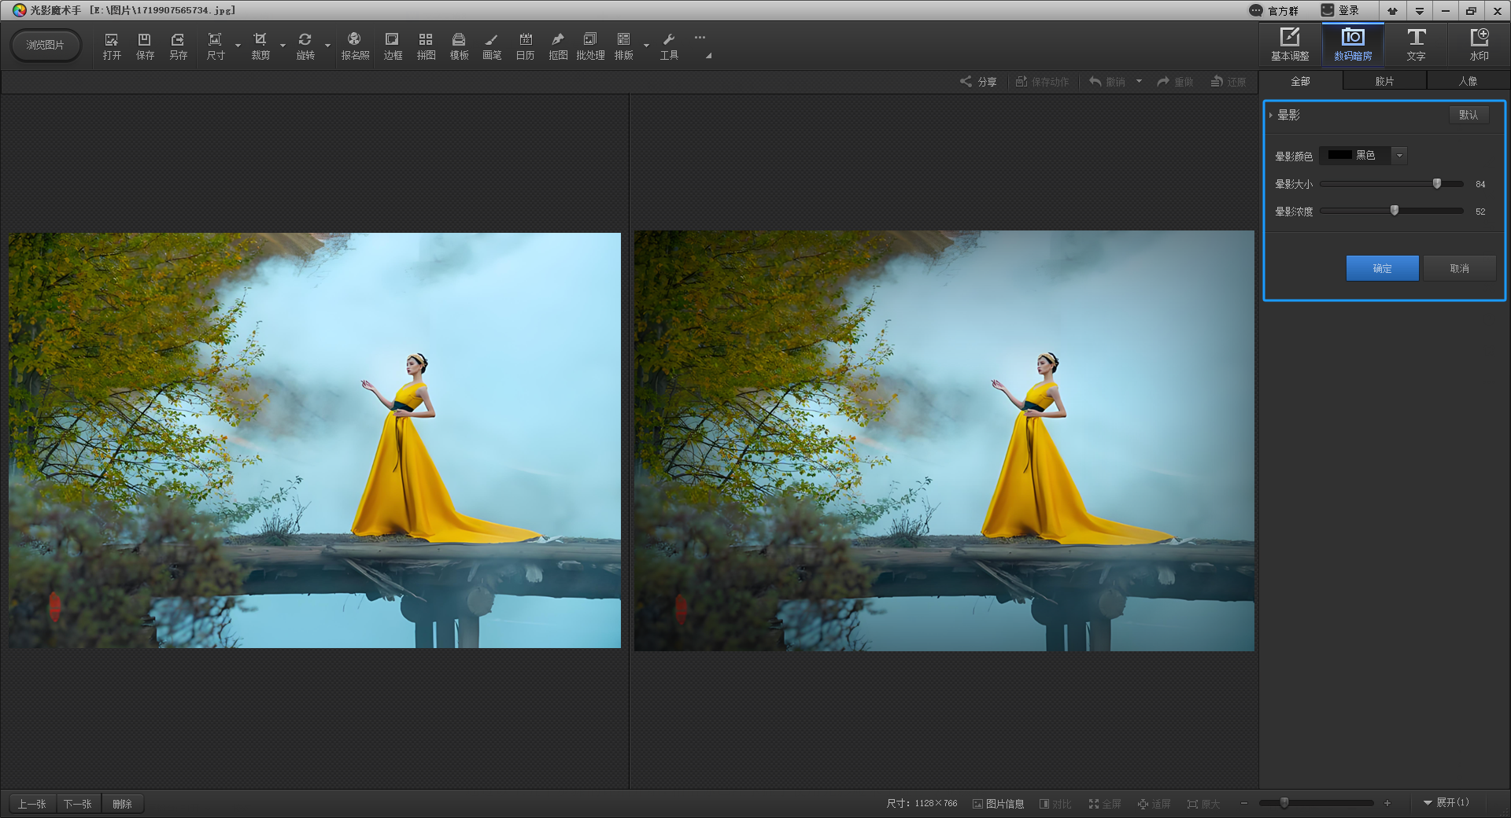Switch to the 胶片 film tab
Screen dimensions: 1511x818
pos(1384,81)
